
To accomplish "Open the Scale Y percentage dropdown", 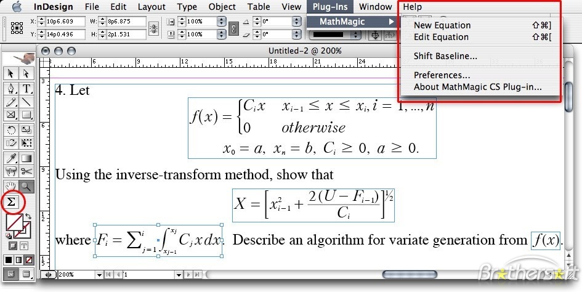I will pyautogui.click(x=222, y=34).
